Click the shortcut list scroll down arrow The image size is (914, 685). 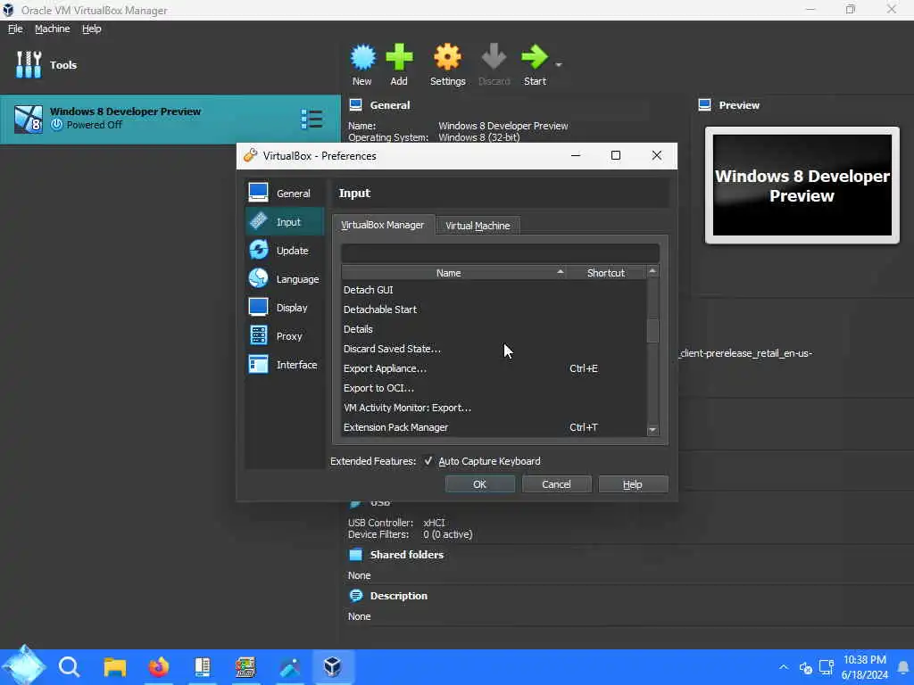click(652, 430)
